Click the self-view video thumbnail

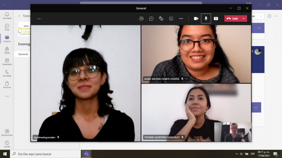tap(233, 132)
